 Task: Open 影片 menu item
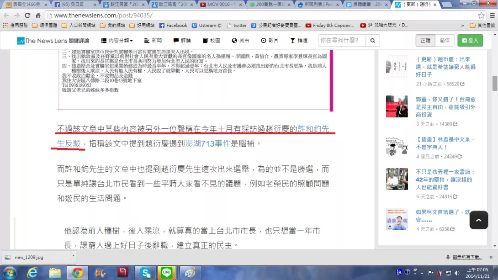[269, 41]
